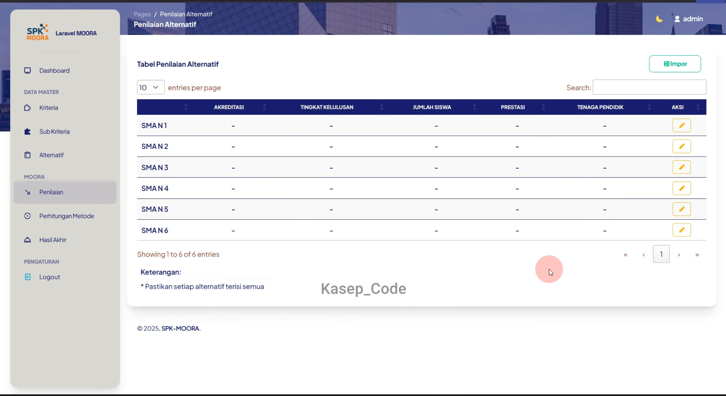Click the Laravel MOORA brand title
The image size is (726, 396).
76,33
